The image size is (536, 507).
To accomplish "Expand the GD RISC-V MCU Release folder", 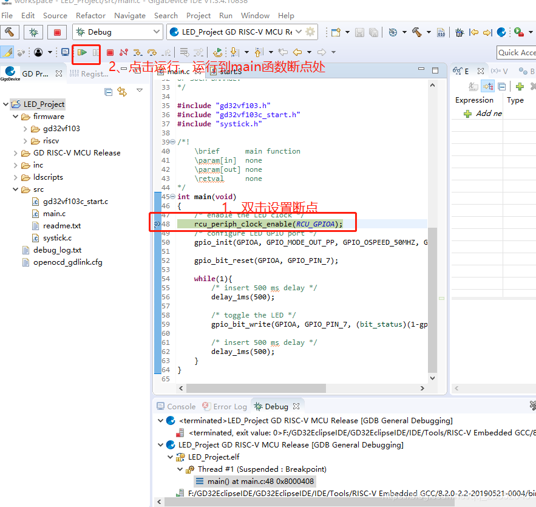I will [x=15, y=153].
